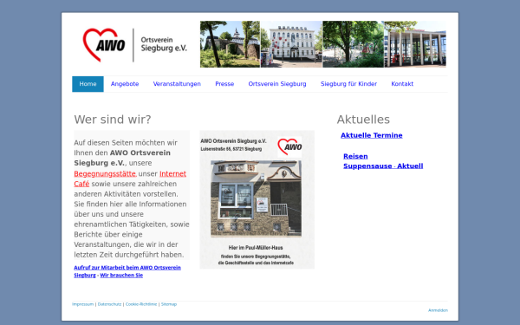The width and height of the screenshot is (520, 325).
Task: Open the Angebote menu
Action: click(125, 84)
